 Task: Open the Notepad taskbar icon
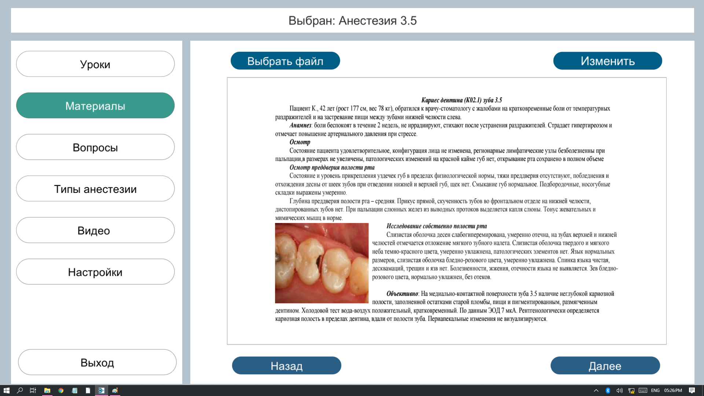click(74, 390)
